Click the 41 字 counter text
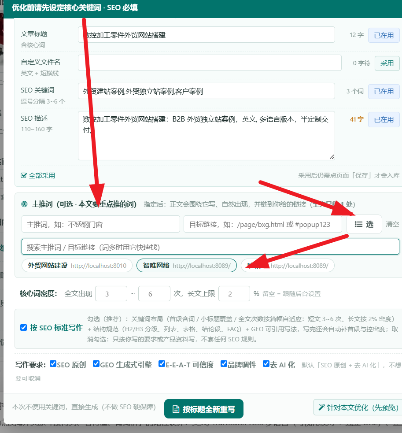This screenshot has width=402, height=433. point(357,119)
